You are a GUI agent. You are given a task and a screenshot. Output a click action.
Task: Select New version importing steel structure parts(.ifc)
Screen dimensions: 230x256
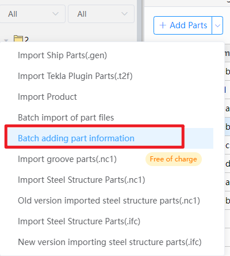[x=110, y=242]
